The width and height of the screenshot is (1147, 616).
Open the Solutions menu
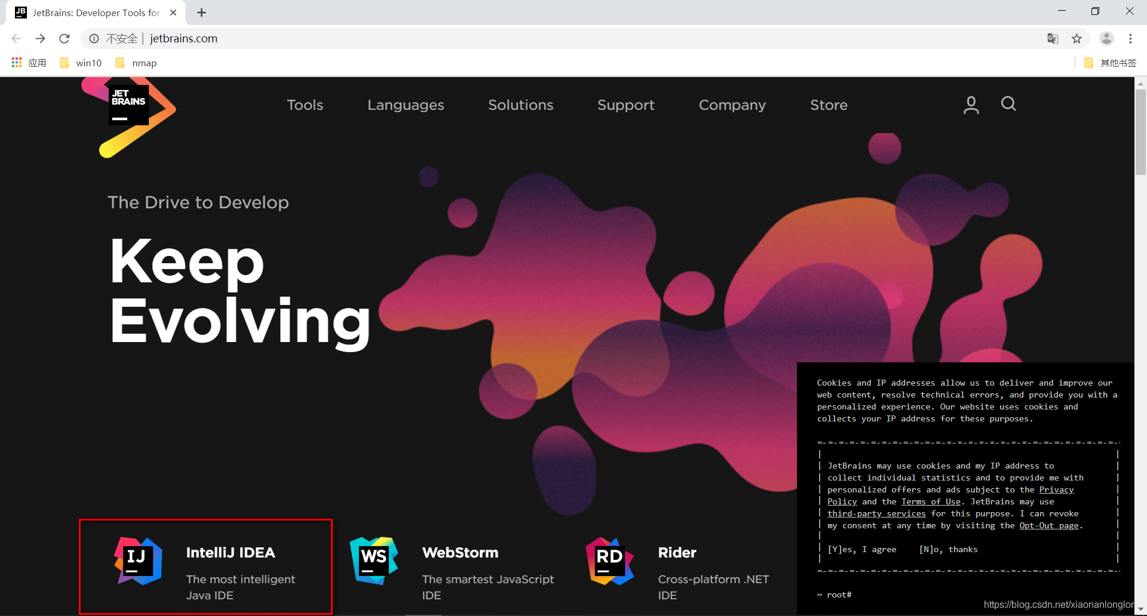coord(521,105)
